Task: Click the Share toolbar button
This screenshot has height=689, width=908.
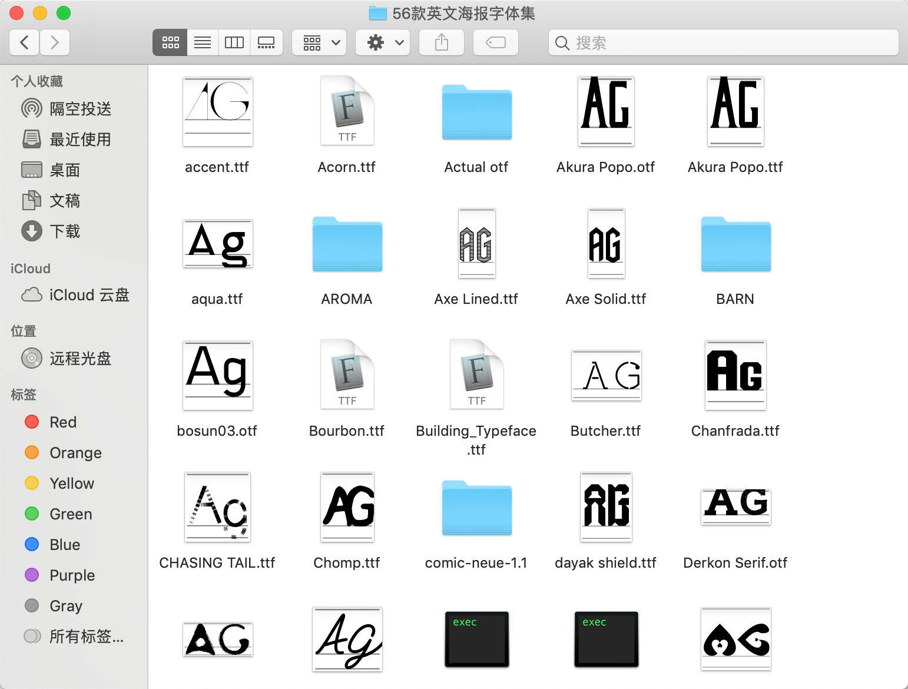Action: tap(441, 42)
